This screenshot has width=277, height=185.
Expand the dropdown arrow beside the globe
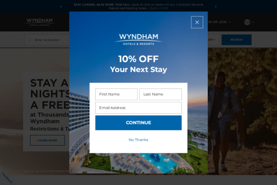(x=253, y=22)
